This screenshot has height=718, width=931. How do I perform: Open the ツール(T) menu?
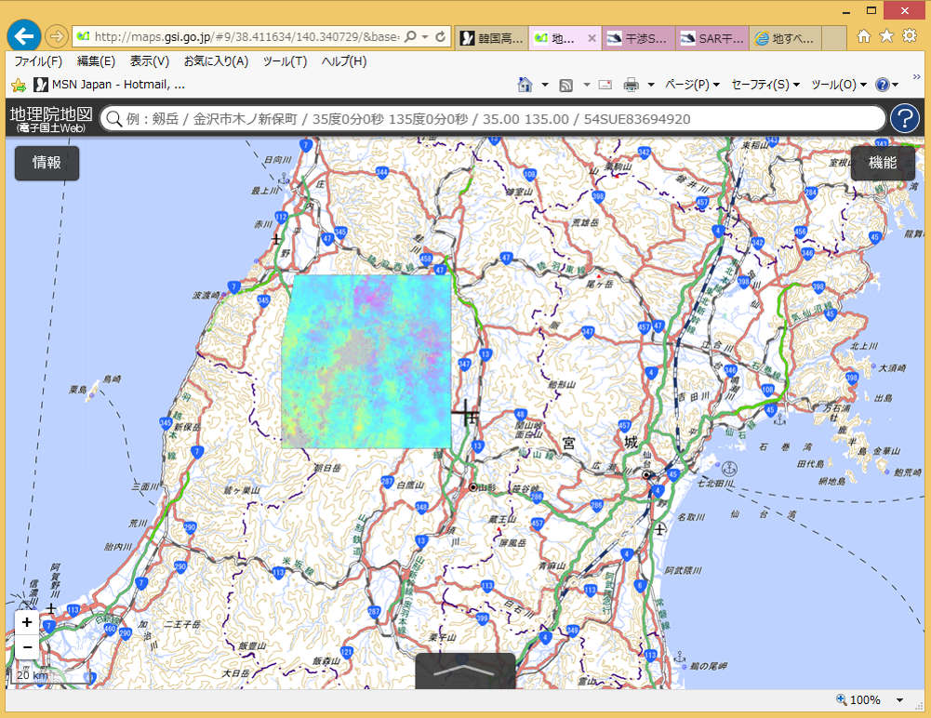pyautogui.click(x=285, y=61)
